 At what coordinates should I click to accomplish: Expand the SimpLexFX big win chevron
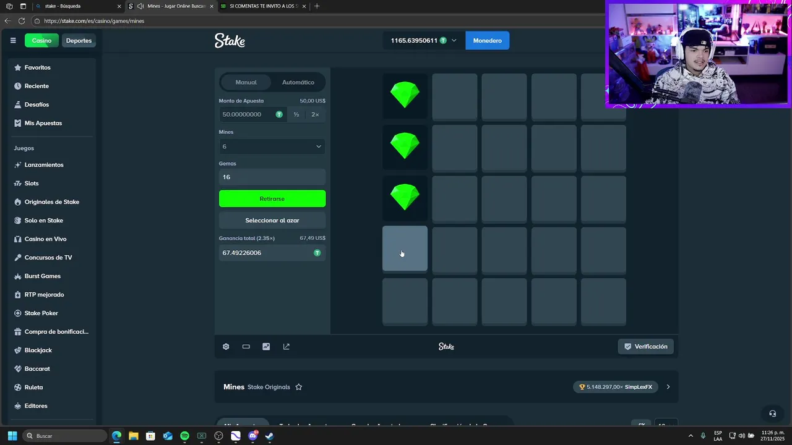click(668, 387)
